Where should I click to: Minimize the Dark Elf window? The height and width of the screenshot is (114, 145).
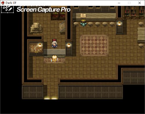pos(119,3)
